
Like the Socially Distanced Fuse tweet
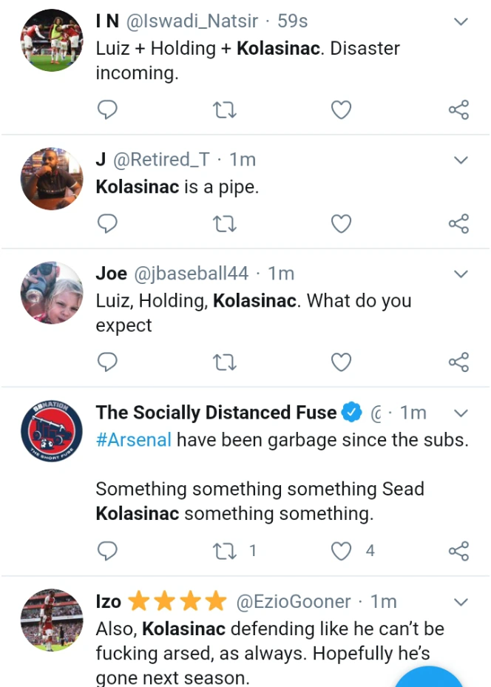pos(341,550)
